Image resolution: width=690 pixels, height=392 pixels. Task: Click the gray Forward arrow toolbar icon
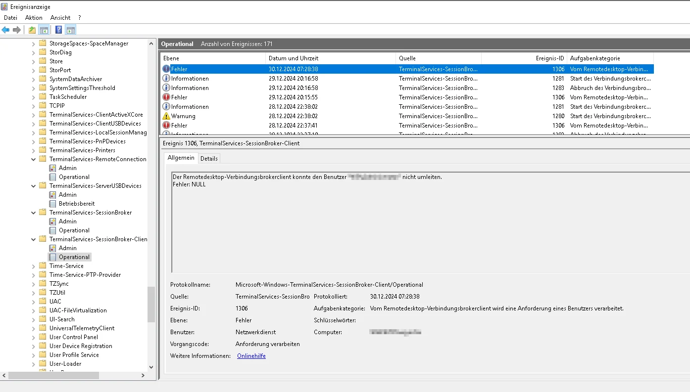click(x=17, y=30)
